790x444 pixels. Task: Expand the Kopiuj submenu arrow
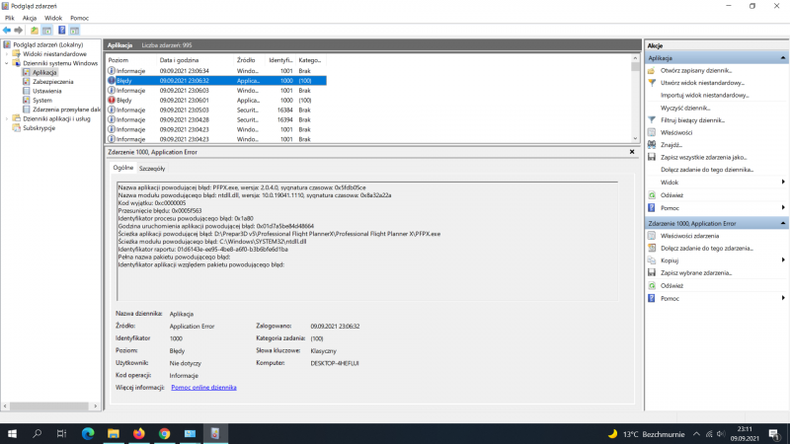tap(783, 259)
